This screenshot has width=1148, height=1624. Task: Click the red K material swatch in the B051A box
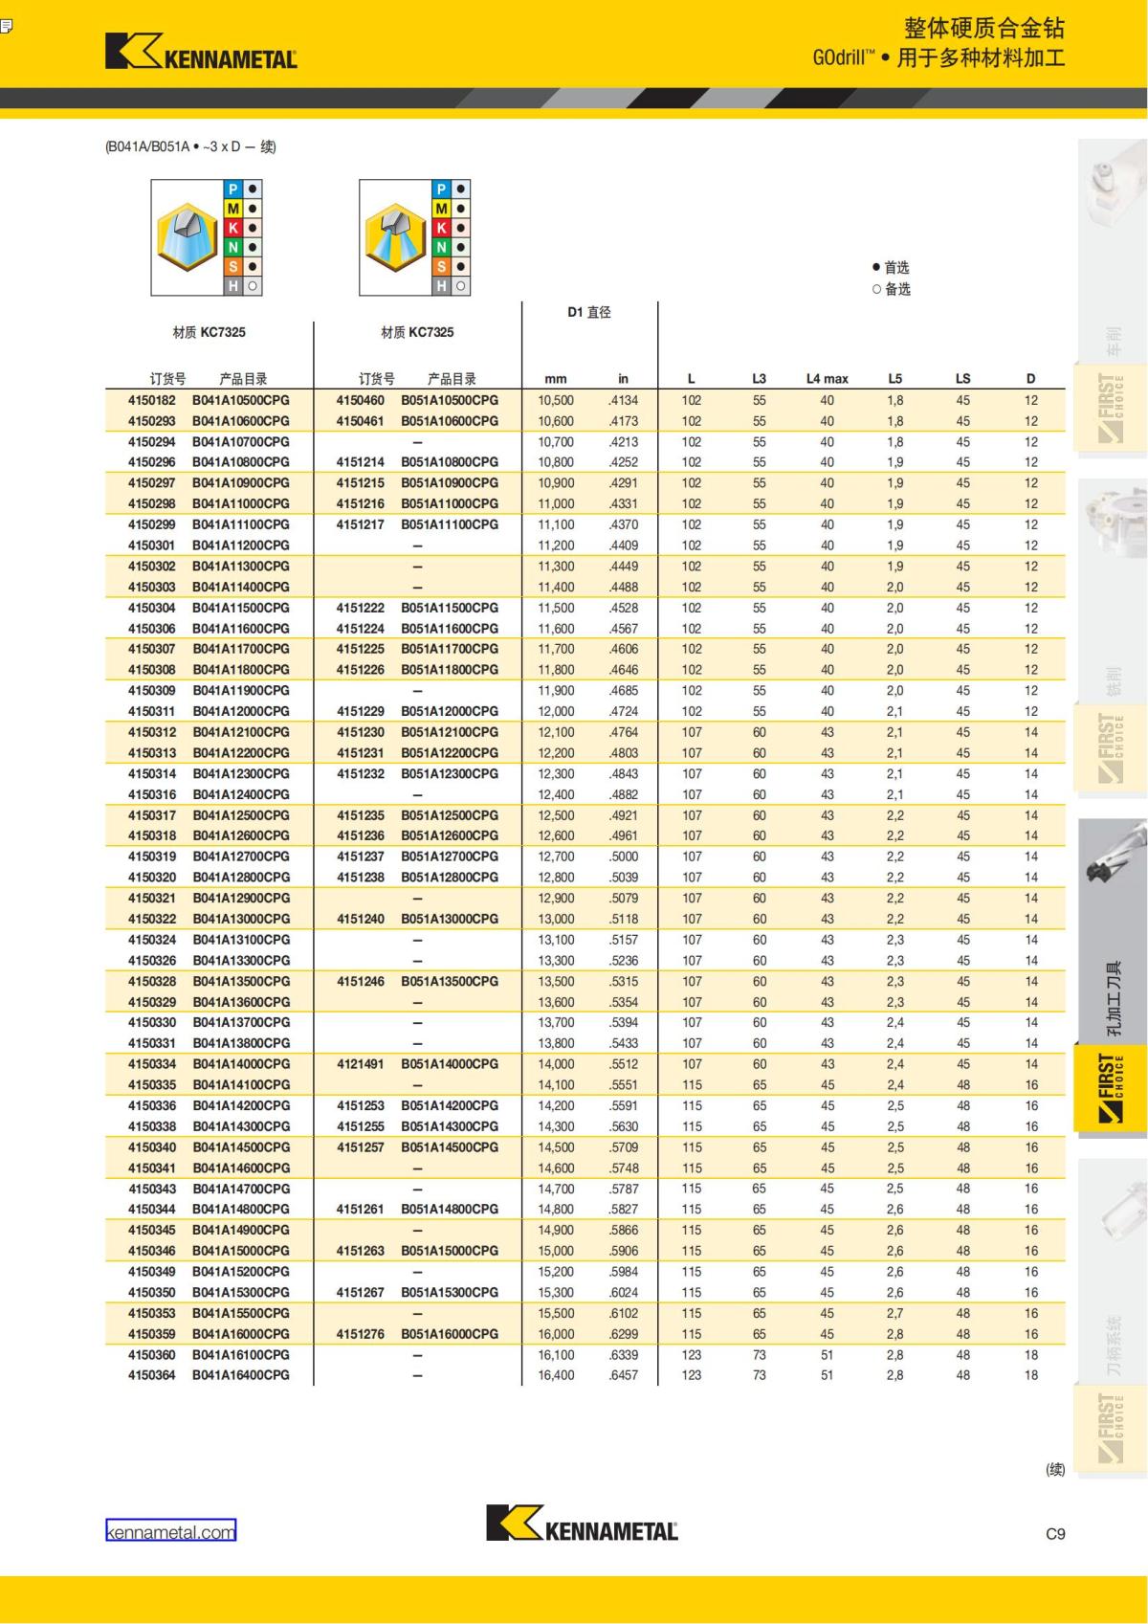pyautogui.click(x=441, y=228)
